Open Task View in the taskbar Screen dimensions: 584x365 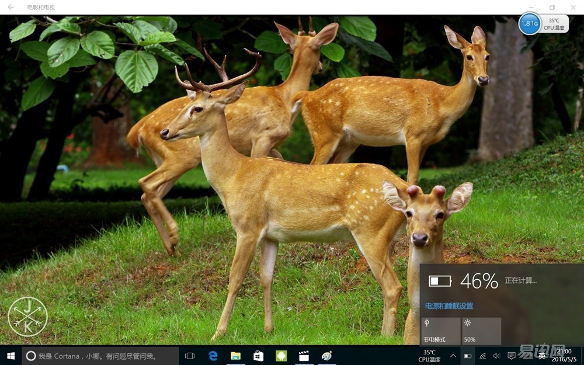pos(190,356)
